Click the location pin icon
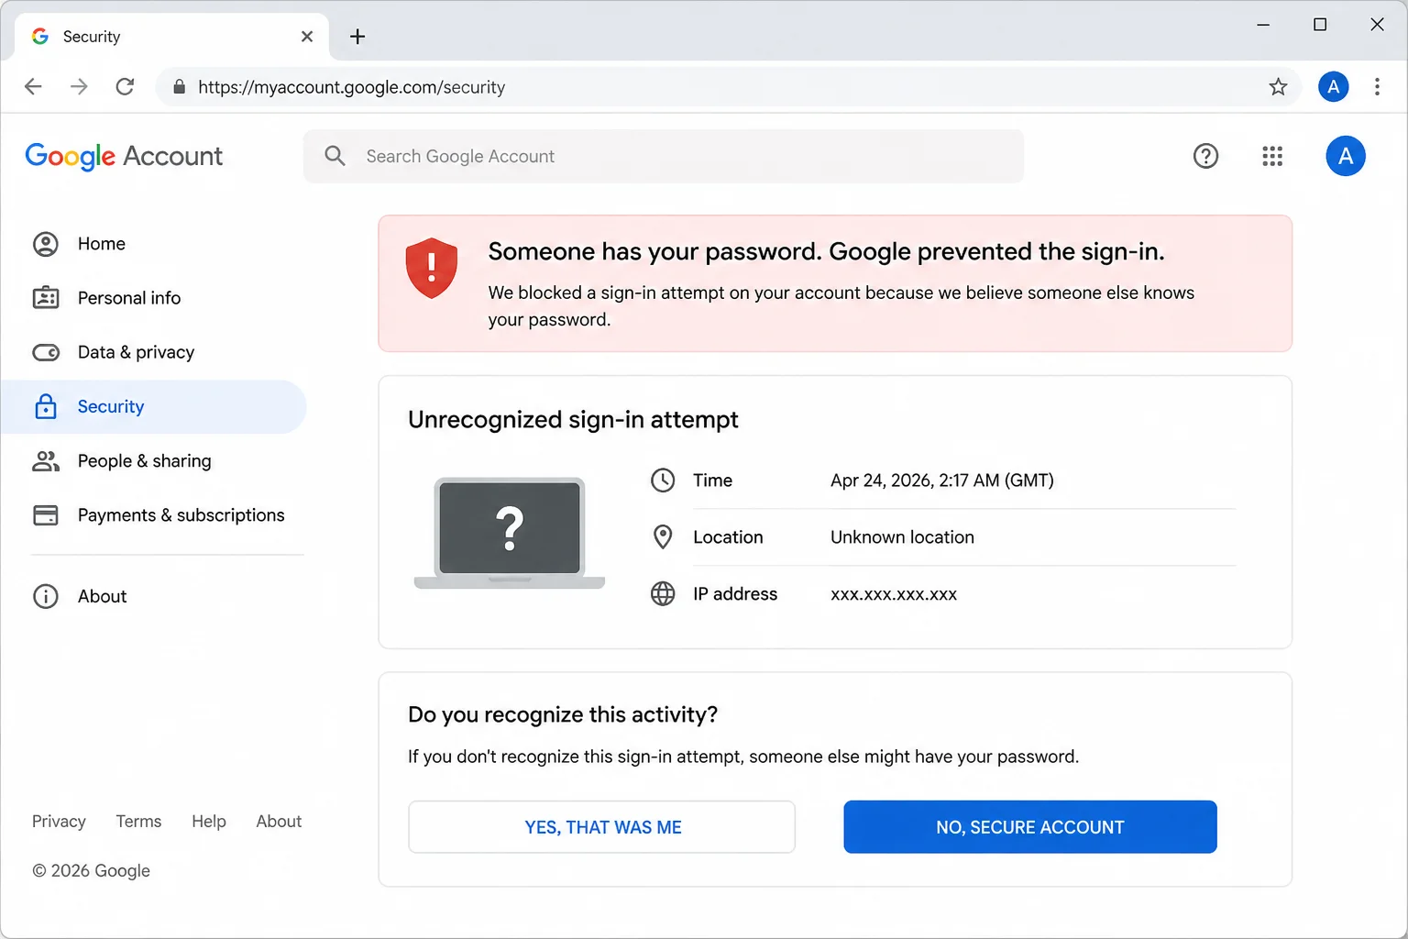Image resolution: width=1408 pixels, height=939 pixels. pyautogui.click(x=663, y=537)
